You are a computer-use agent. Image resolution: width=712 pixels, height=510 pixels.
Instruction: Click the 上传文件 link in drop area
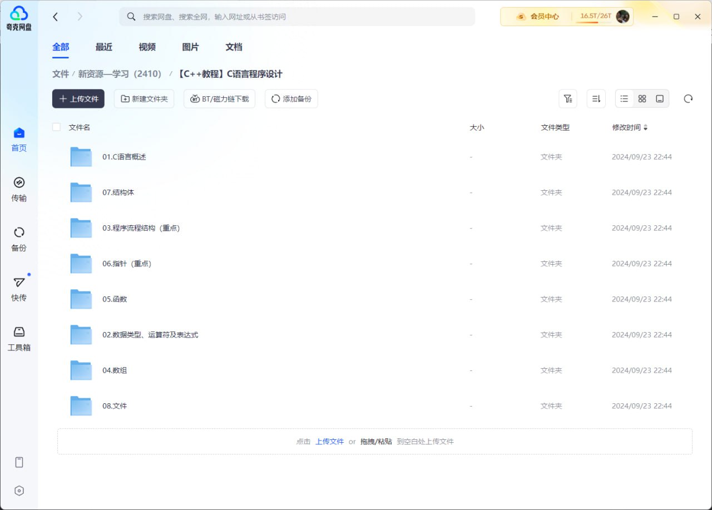tap(330, 442)
